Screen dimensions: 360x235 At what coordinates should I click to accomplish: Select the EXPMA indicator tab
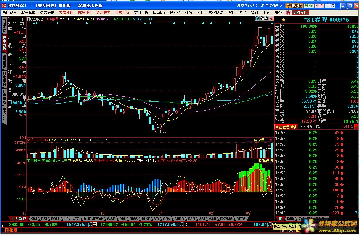[226, 219]
